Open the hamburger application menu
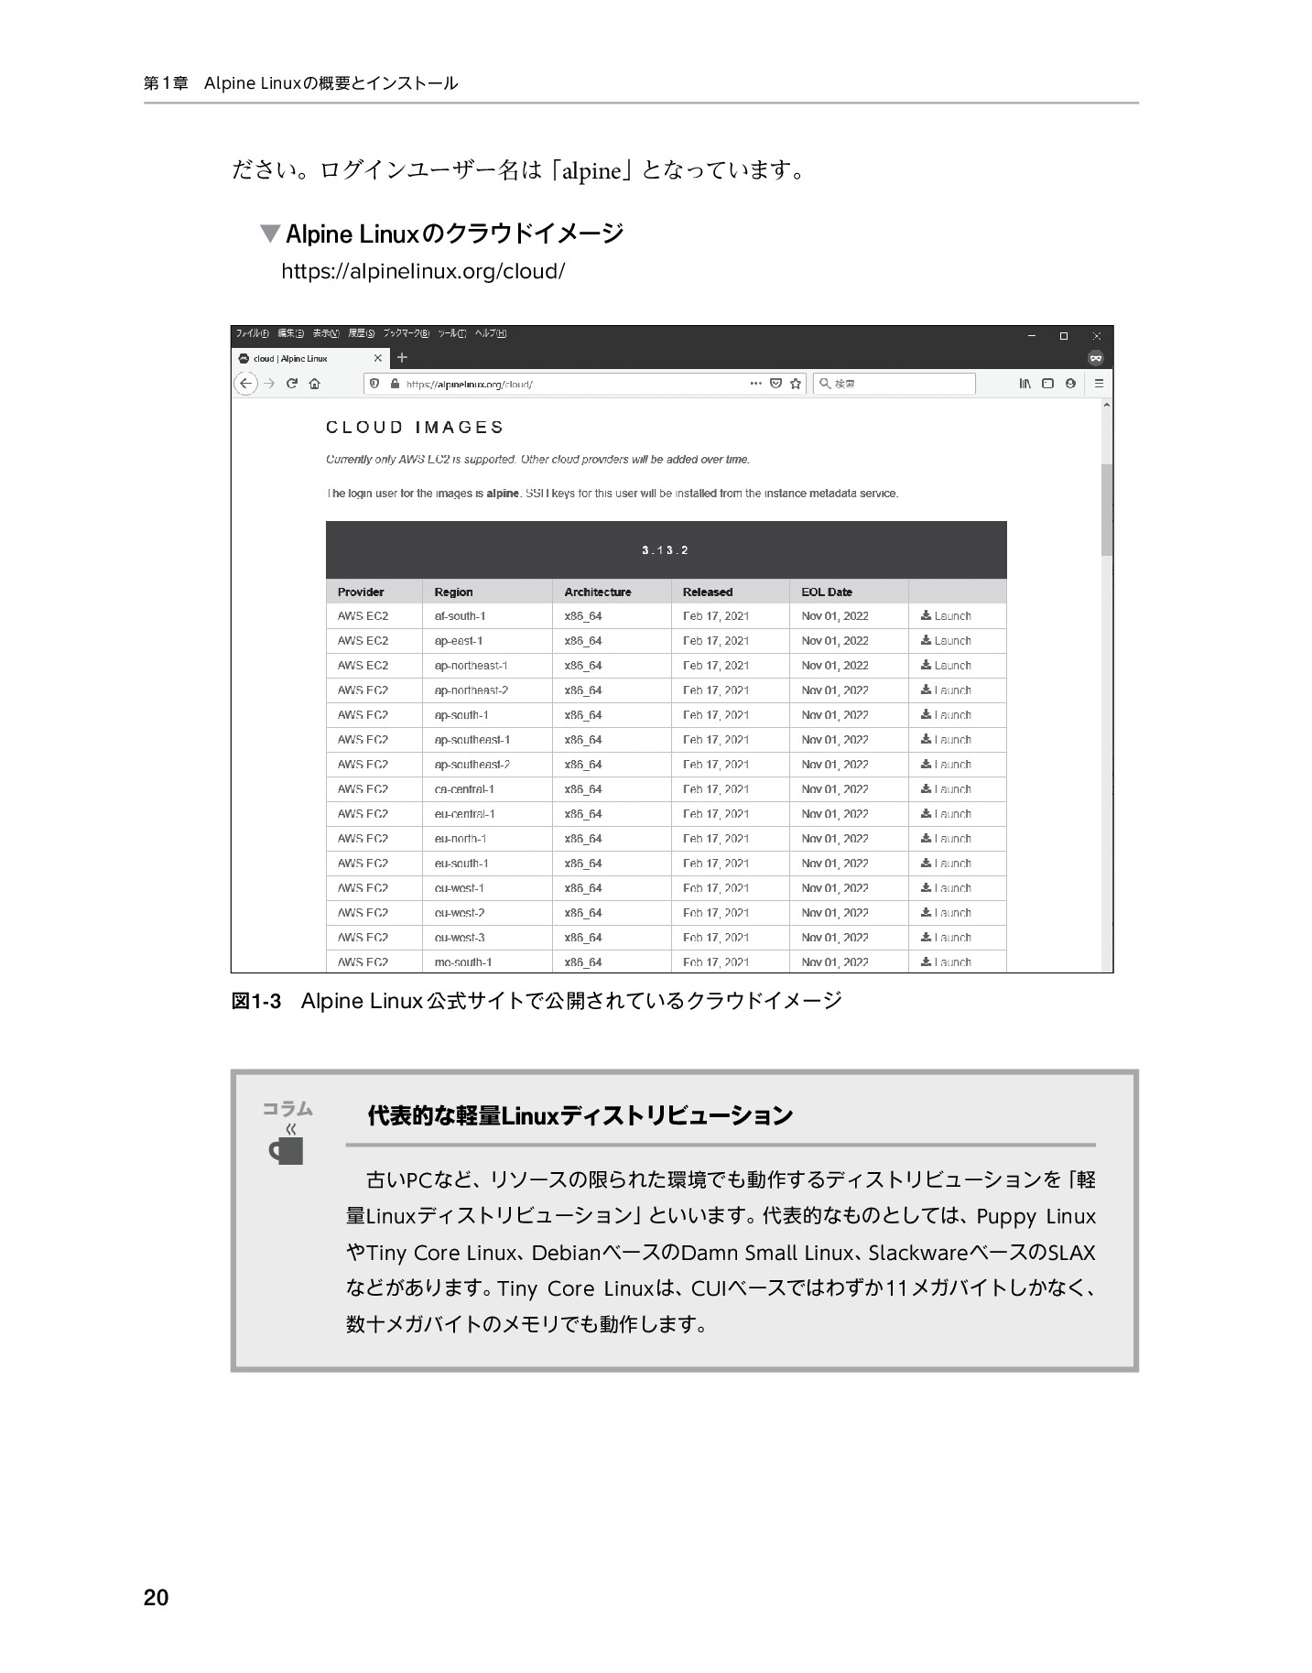Viewport: 1312px width, 1673px height. click(x=1099, y=384)
